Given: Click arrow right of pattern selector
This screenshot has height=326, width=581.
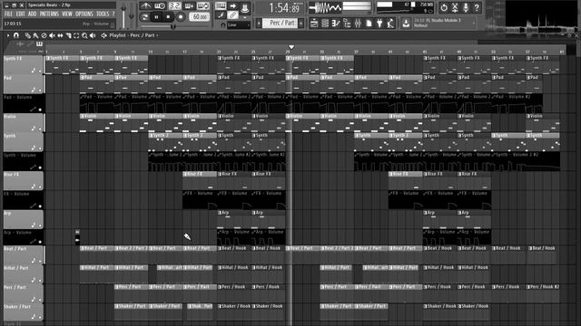Looking at the screenshot, I should [x=301, y=23].
